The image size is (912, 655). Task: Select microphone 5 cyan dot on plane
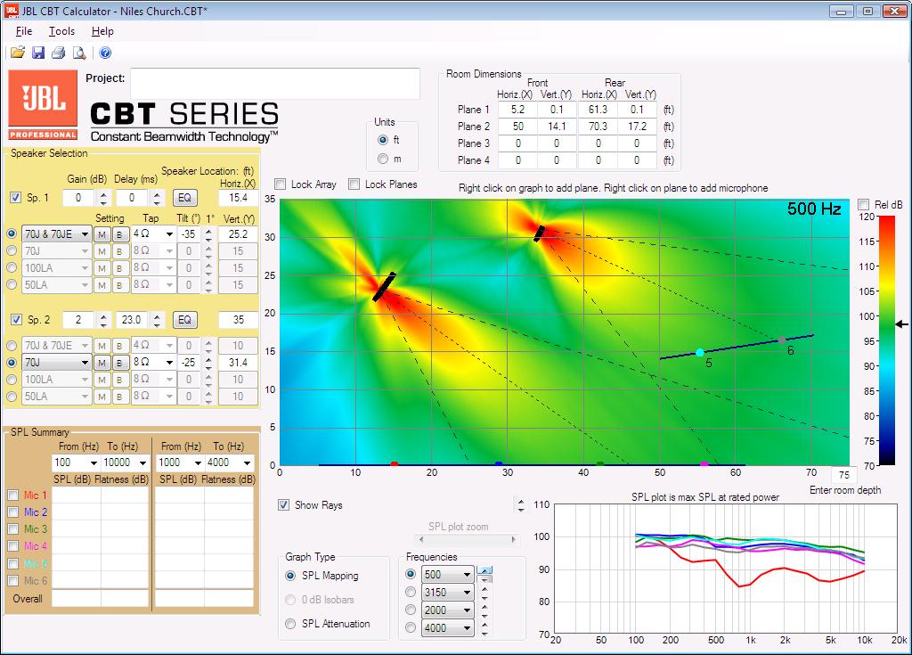click(700, 352)
